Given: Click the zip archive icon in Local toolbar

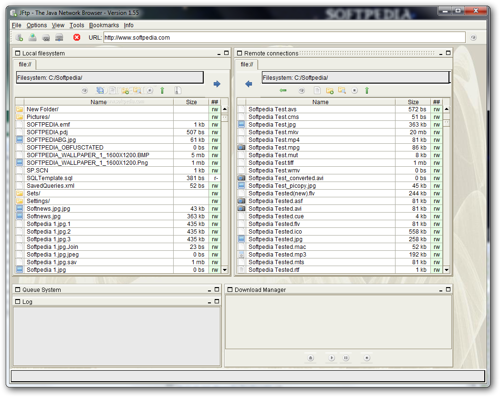Looking at the screenshot, I should click(177, 90).
